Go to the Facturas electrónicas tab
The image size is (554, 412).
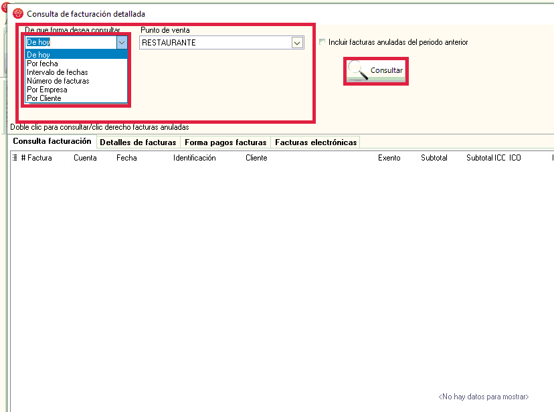tap(316, 142)
